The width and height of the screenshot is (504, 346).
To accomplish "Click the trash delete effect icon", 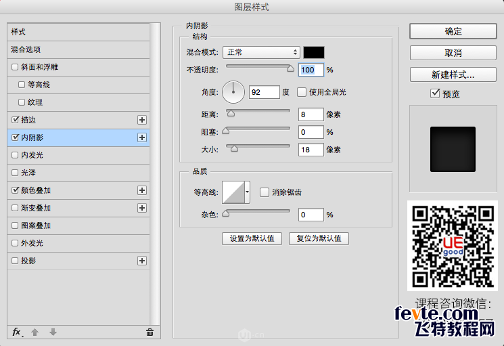I will (150, 332).
